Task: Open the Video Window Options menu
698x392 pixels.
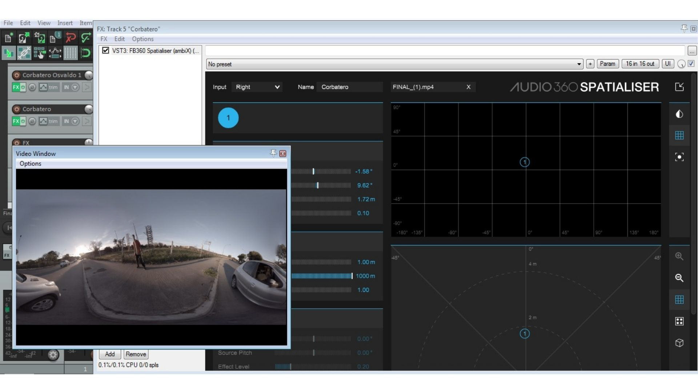Action: point(30,164)
